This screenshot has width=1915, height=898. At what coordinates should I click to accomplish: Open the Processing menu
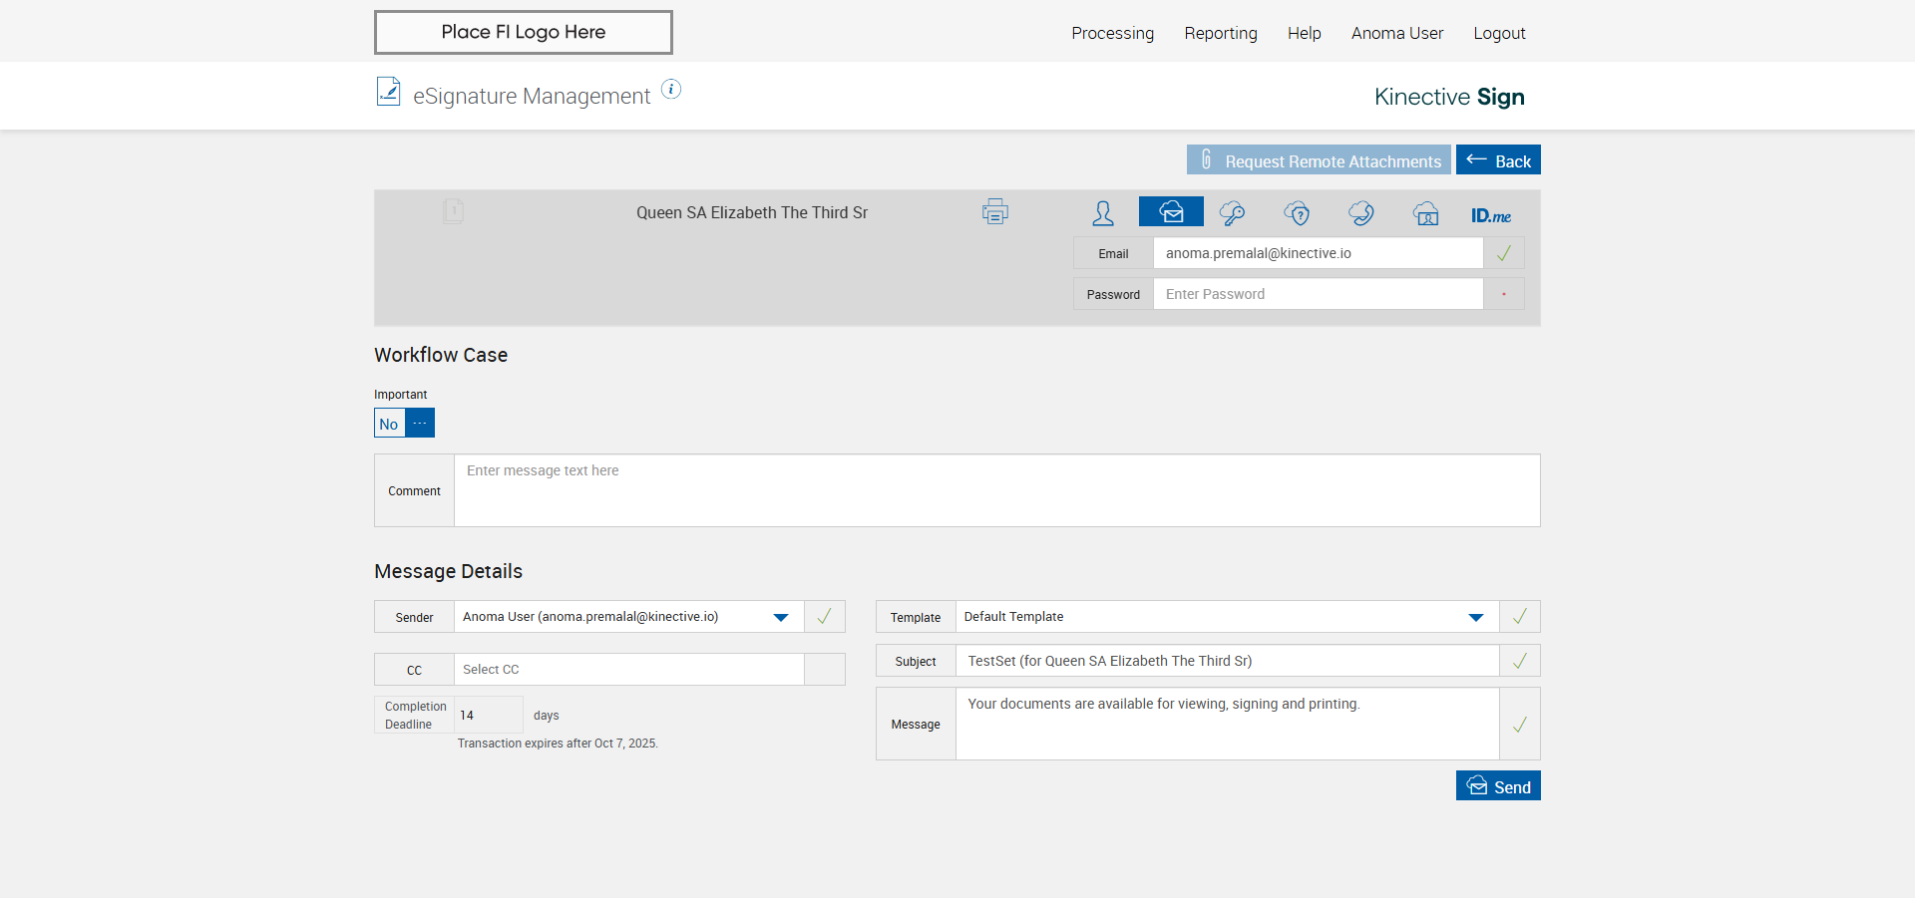(1112, 33)
